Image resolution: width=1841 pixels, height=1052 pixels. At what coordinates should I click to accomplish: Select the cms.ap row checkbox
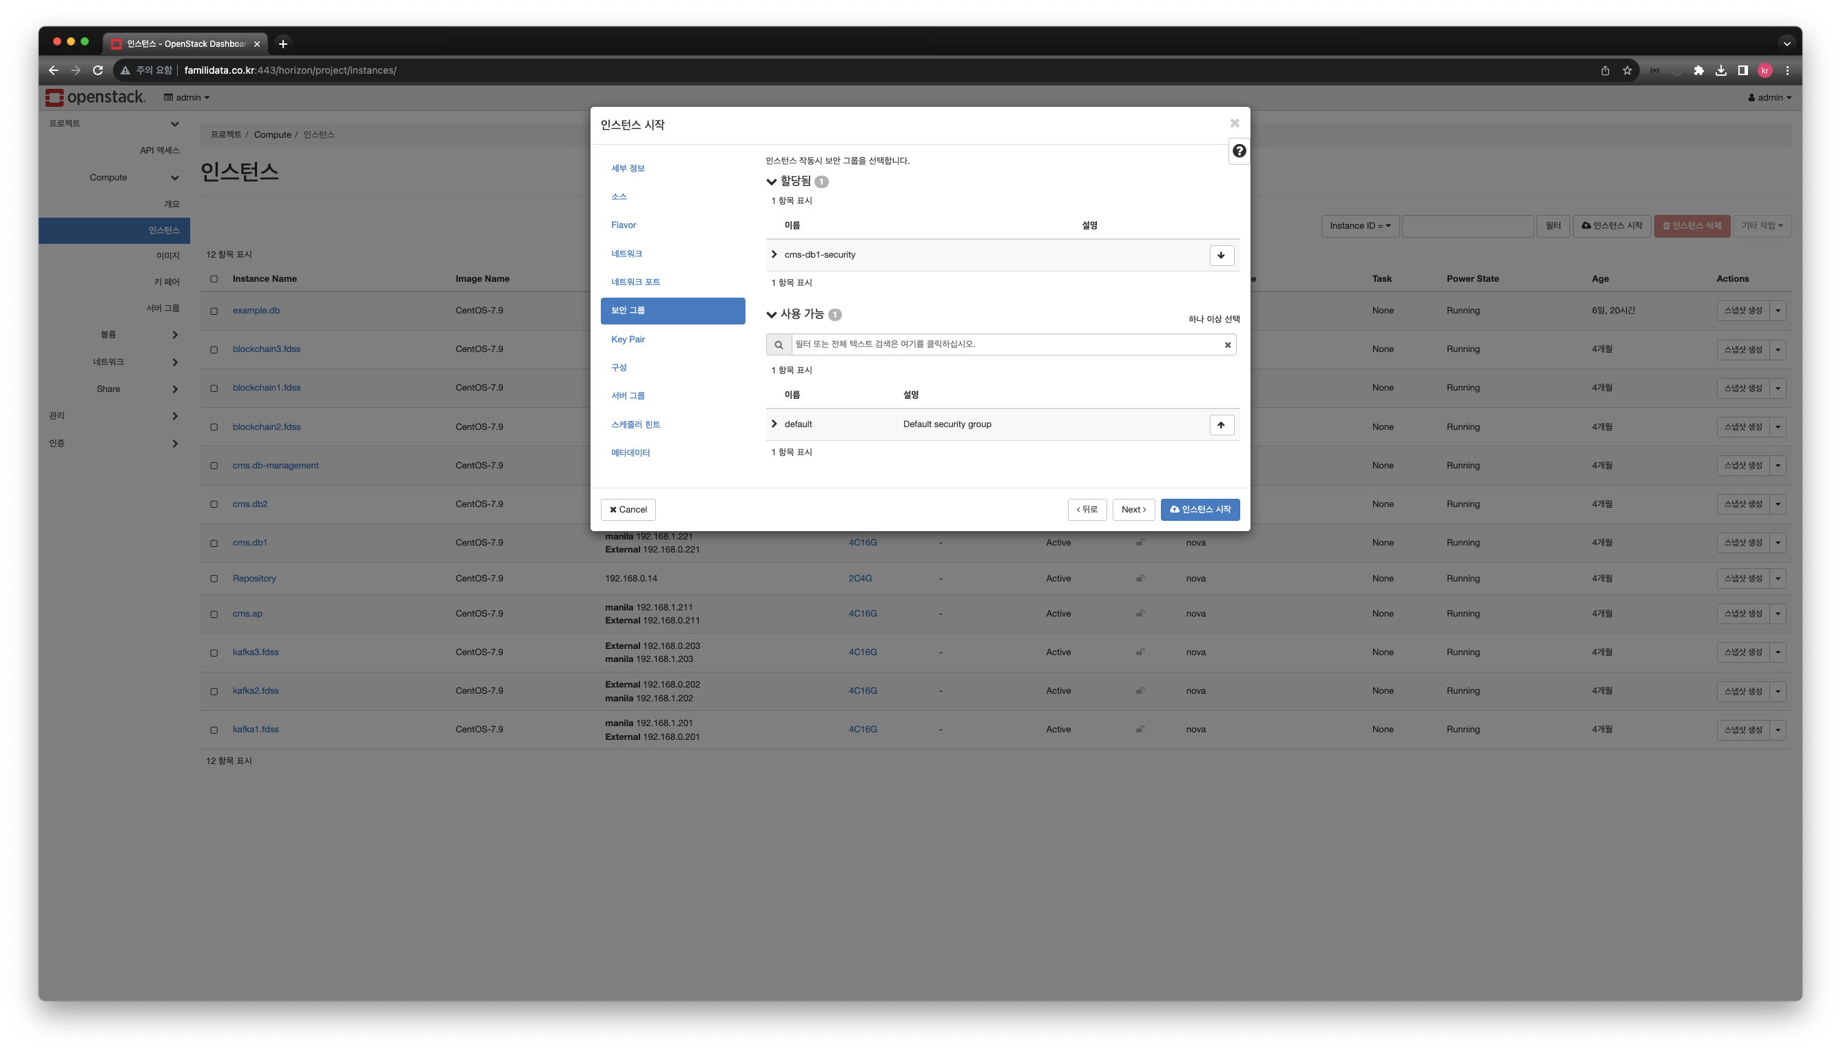pyautogui.click(x=214, y=614)
